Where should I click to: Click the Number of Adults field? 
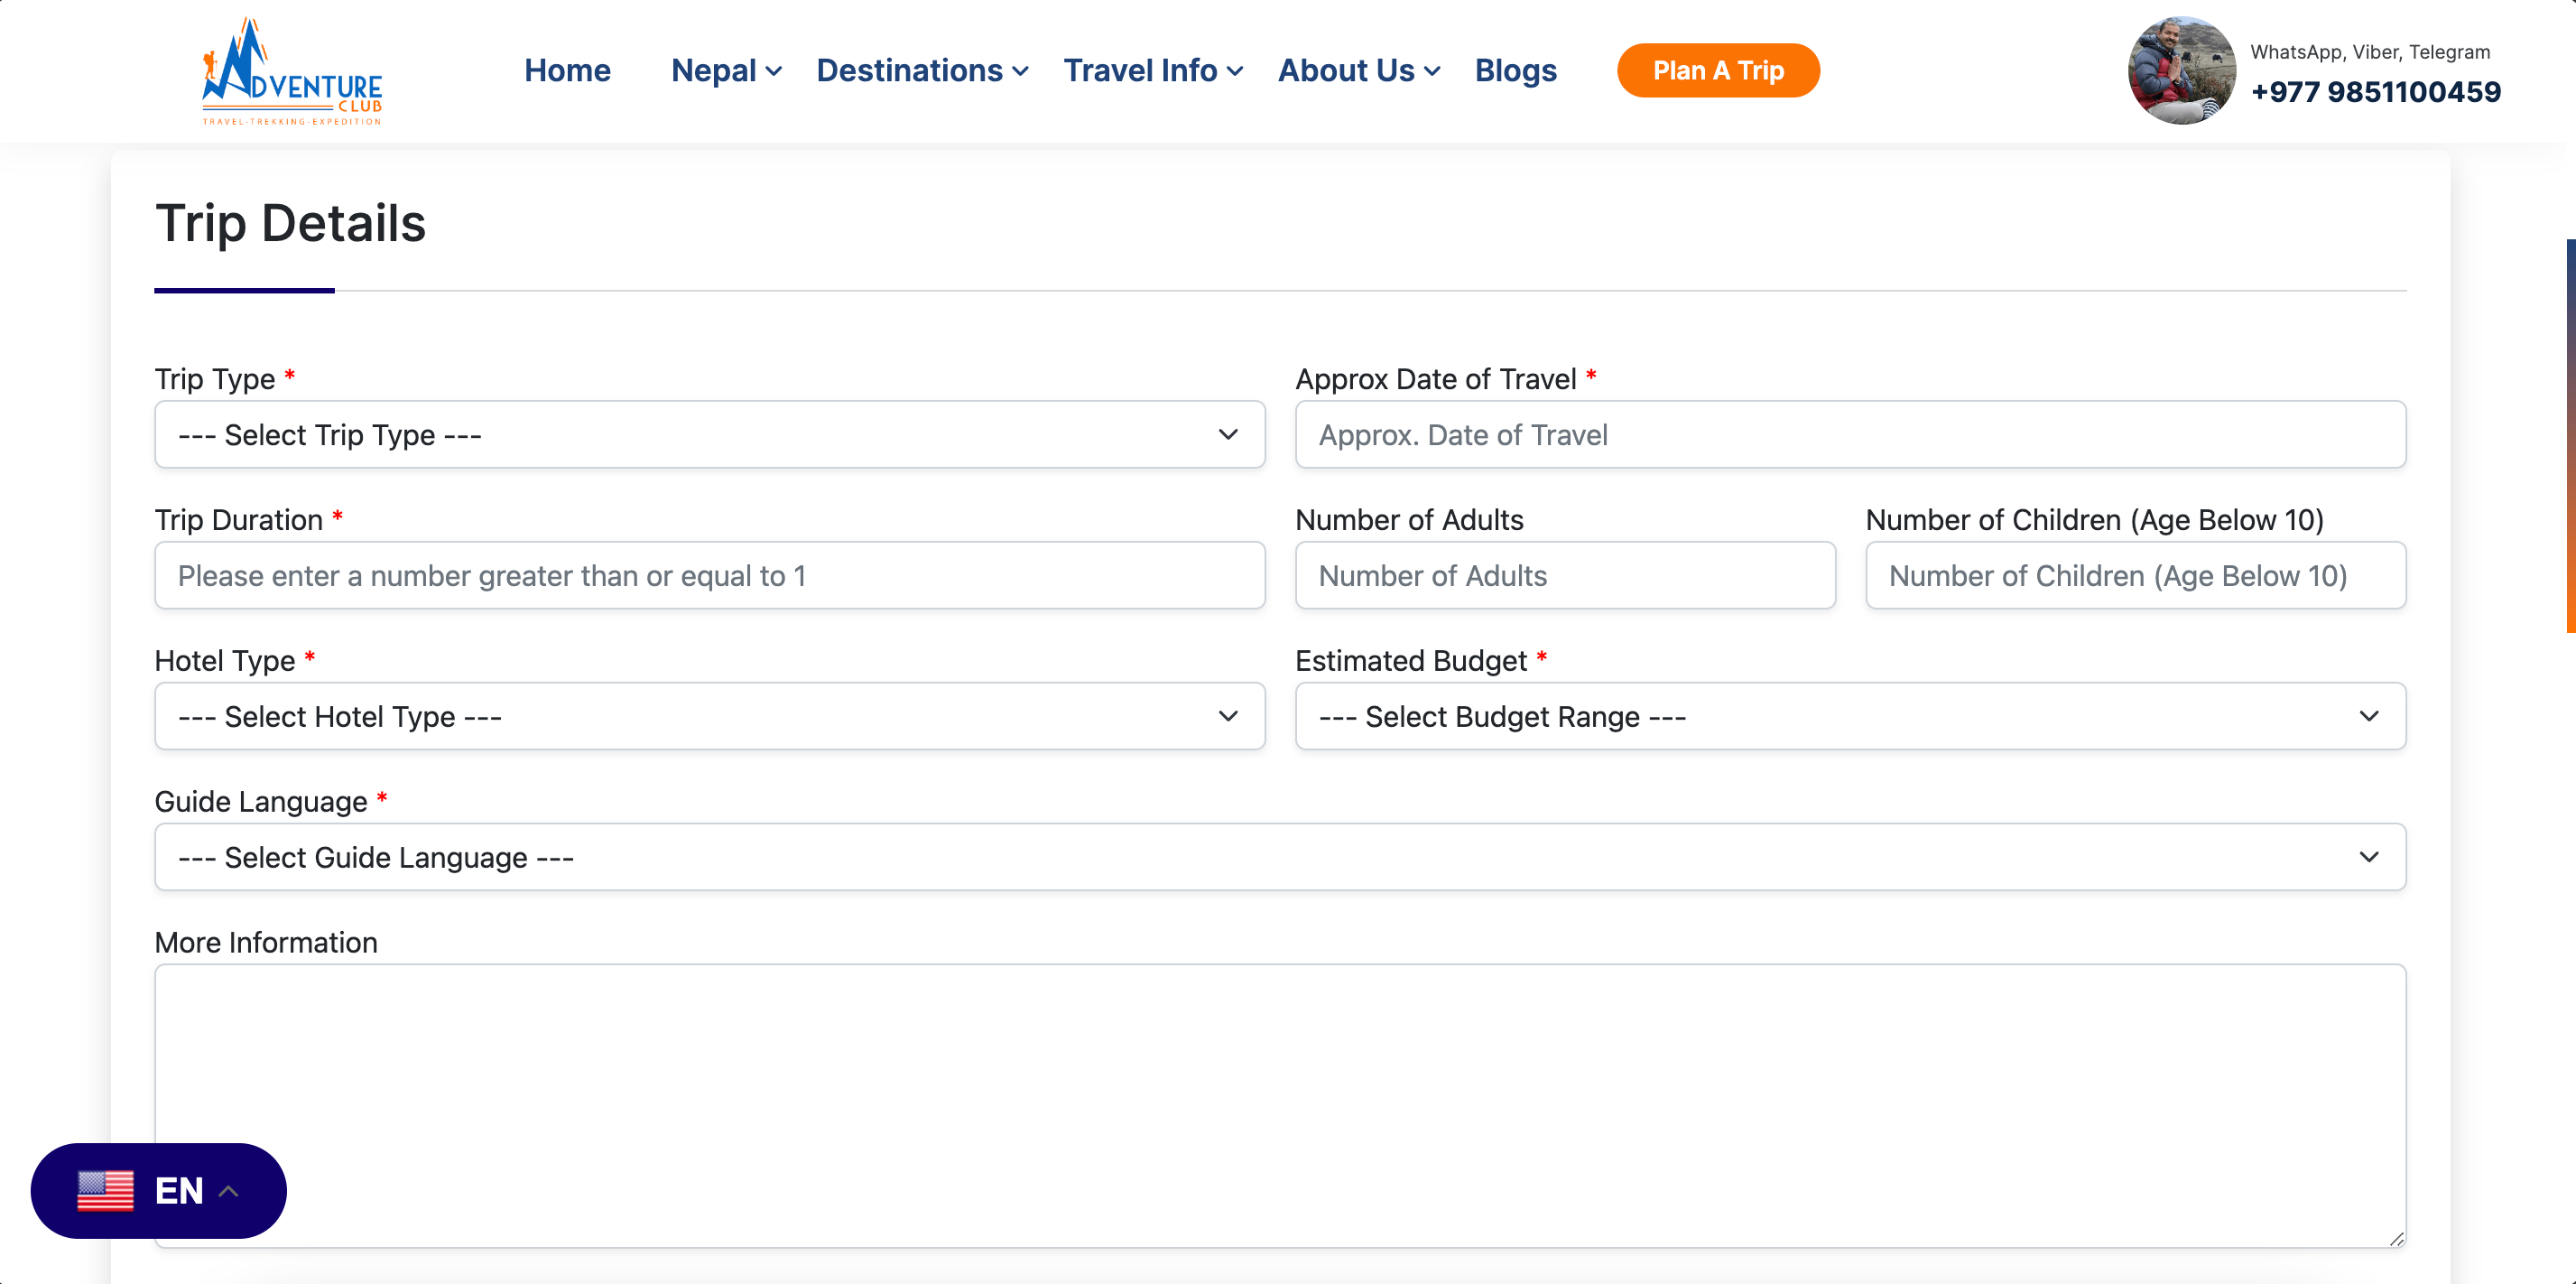[1564, 575]
